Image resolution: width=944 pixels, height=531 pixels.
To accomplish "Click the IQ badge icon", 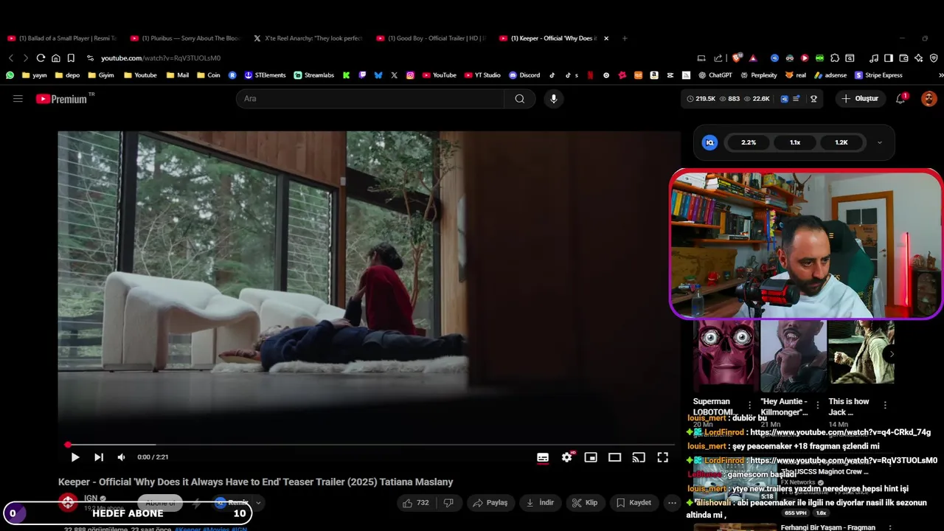I will 709,142.
